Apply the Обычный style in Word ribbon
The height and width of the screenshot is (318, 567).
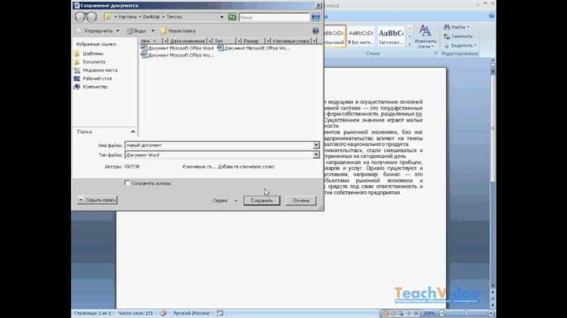click(x=334, y=36)
